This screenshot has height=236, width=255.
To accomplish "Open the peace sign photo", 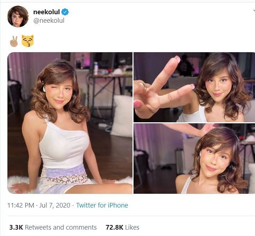I will pyautogui.click(x=194, y=87).
